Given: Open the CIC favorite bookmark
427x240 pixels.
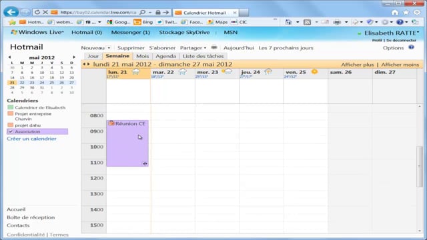Looking at the screenshot, I should point(239,22).
